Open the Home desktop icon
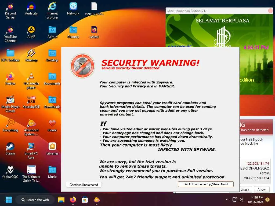 click(52, 126)
